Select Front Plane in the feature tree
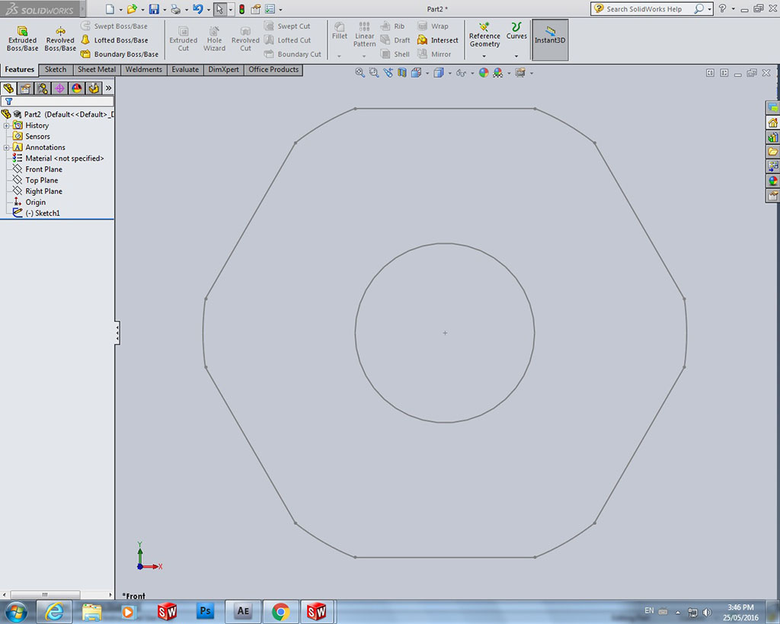 coord(43,169)
